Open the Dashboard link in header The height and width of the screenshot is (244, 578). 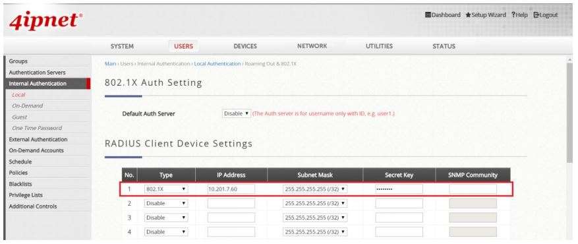(443, 15)
